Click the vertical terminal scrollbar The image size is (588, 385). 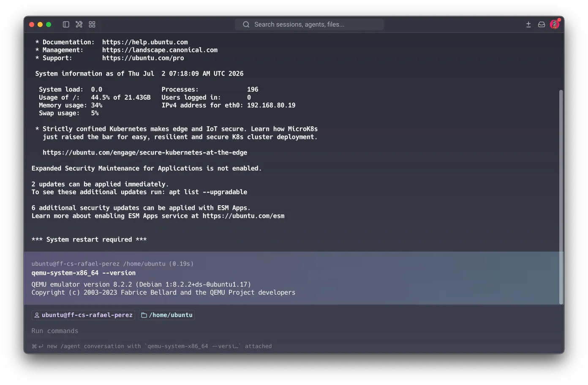click(x=561, y=197)
